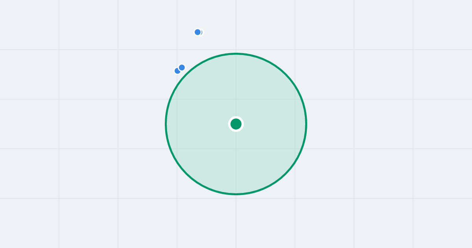
Task: Select the green center marker of the circle
Action: (x=236, y=124)
